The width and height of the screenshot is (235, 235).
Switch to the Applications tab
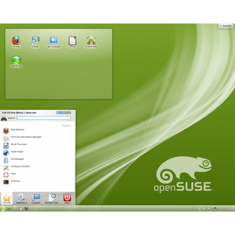[21, 199]
